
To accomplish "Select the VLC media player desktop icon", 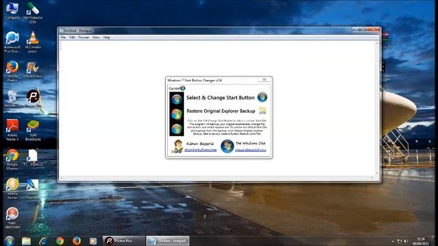I will 33,42.
